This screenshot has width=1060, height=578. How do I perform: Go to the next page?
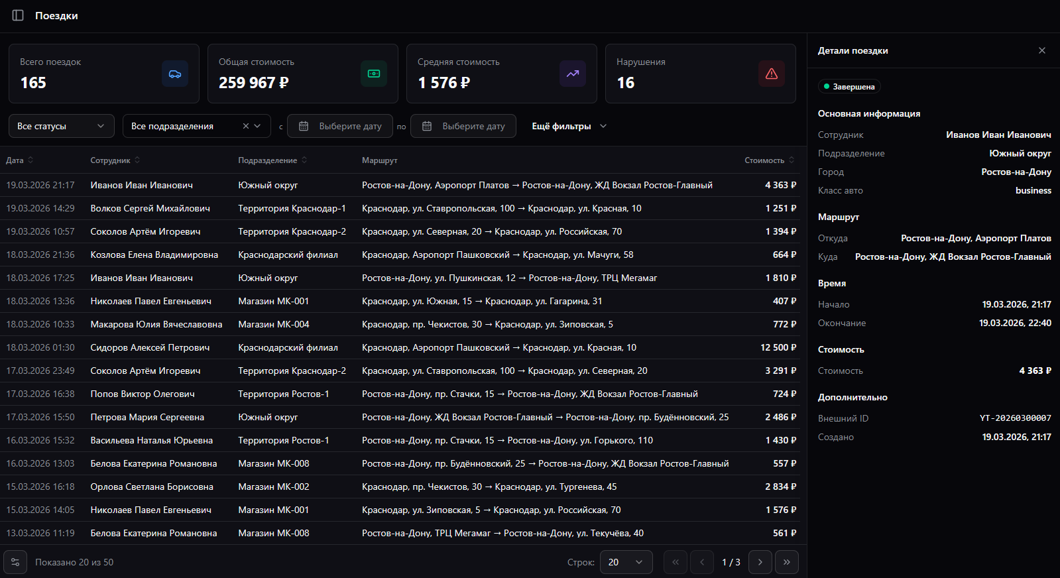pos(760,562)
